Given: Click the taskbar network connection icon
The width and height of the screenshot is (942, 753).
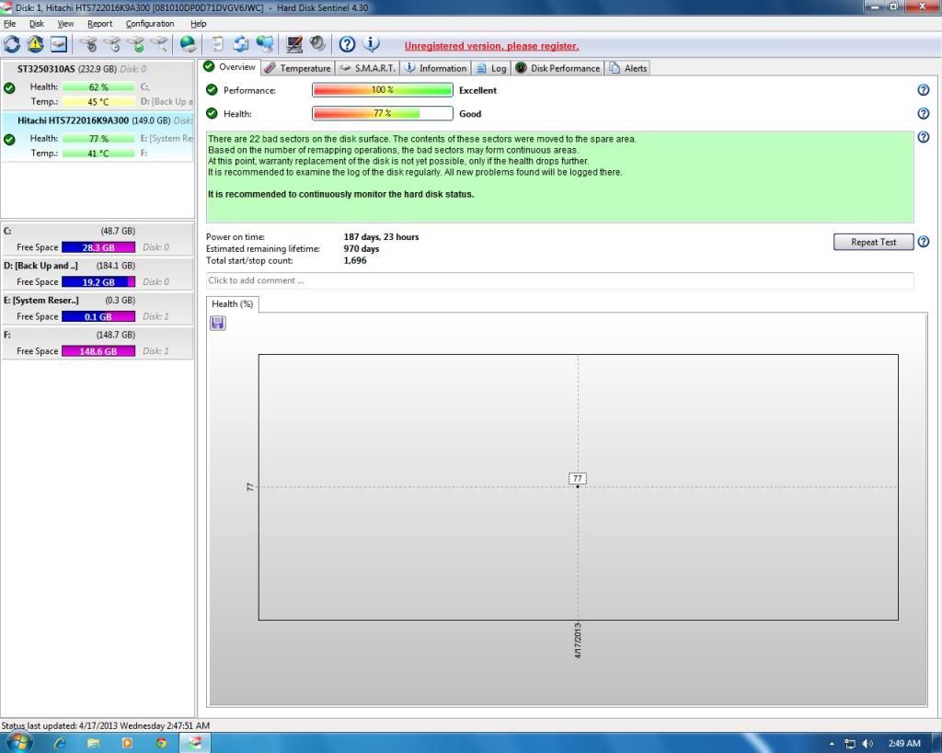Looking at the screenshot, I should [x=849, y=744].
